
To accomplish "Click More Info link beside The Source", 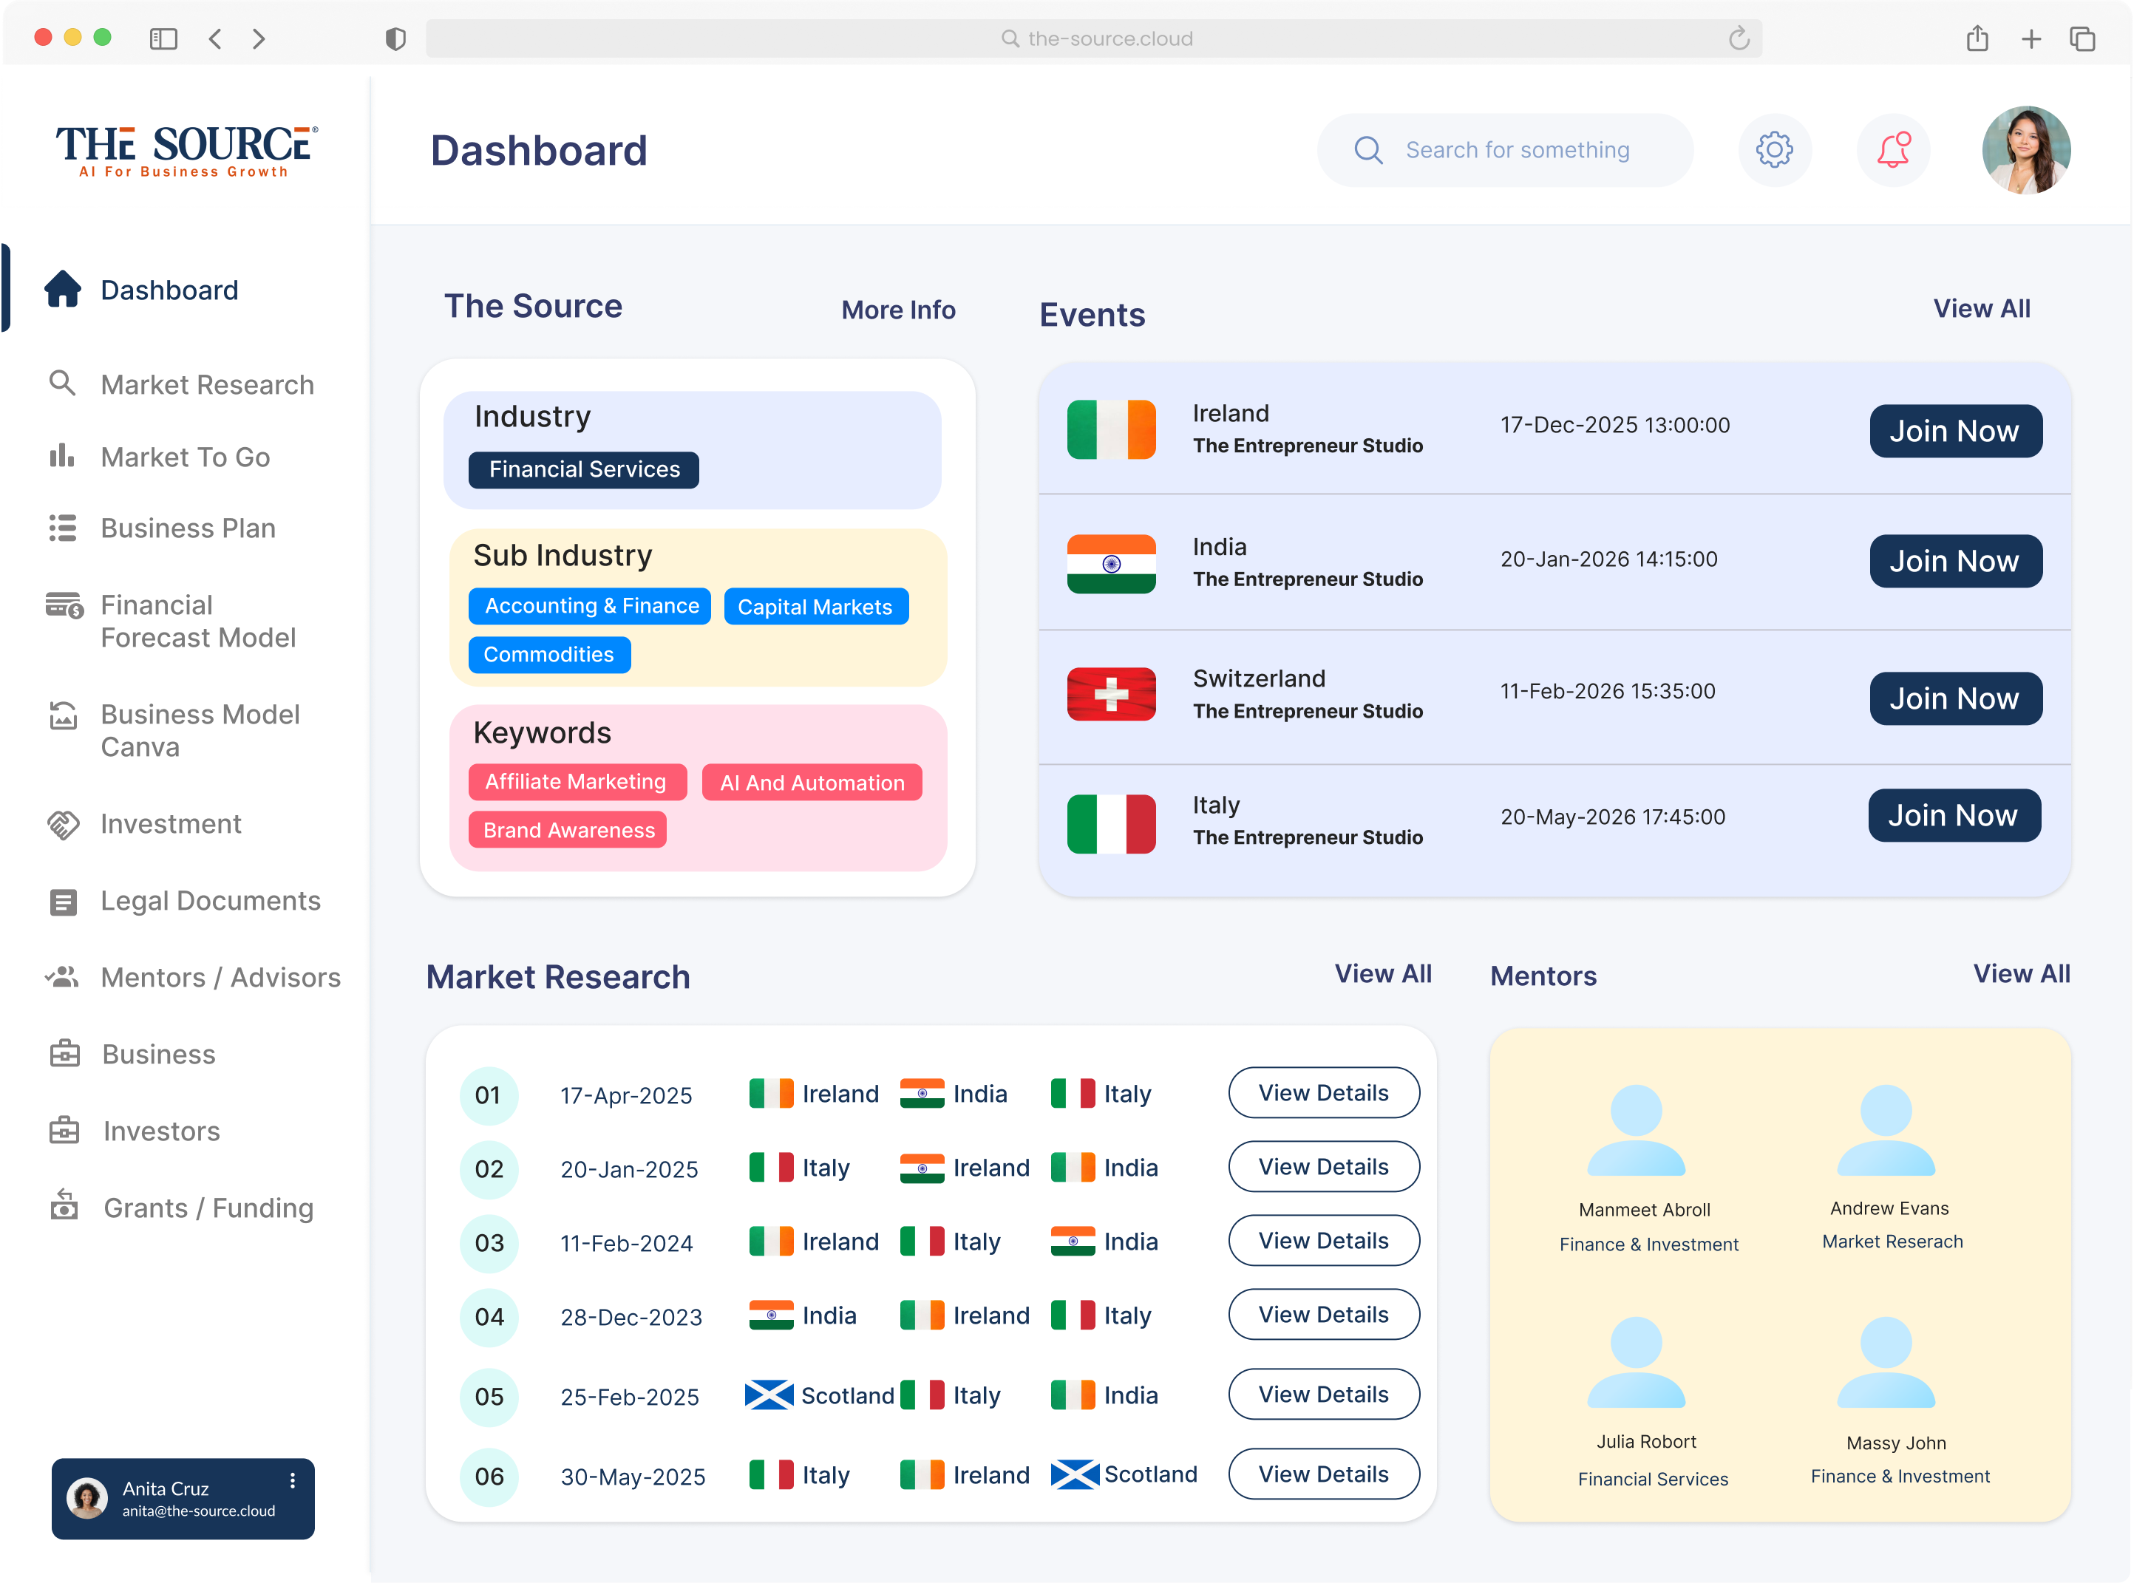I will 898,310.
